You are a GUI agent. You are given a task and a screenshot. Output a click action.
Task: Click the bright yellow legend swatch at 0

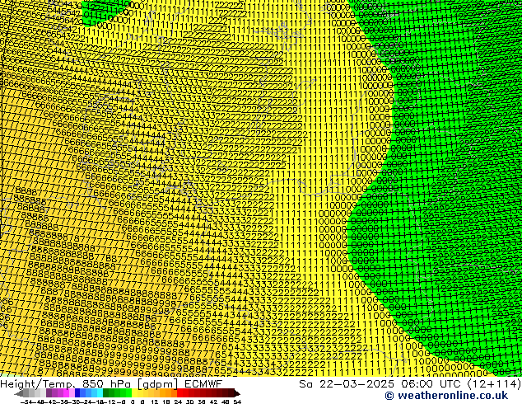click(134, 392)
